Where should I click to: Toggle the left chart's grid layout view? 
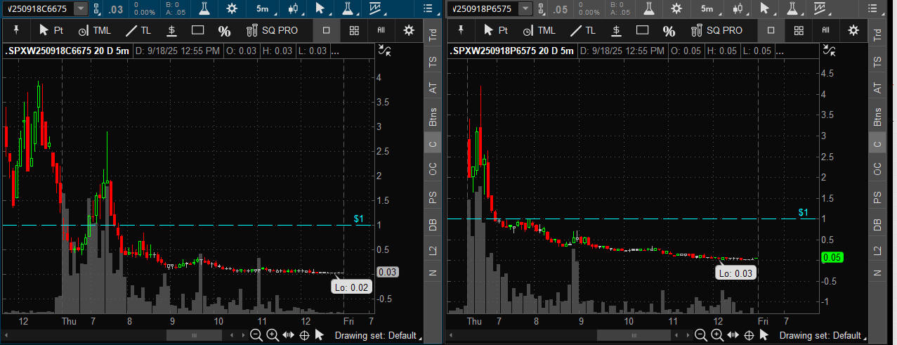pyautogui.click(x=354, y=31)
